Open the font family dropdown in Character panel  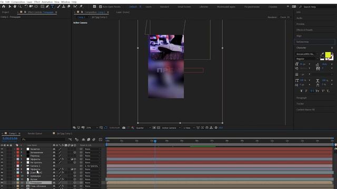[307, 54]
